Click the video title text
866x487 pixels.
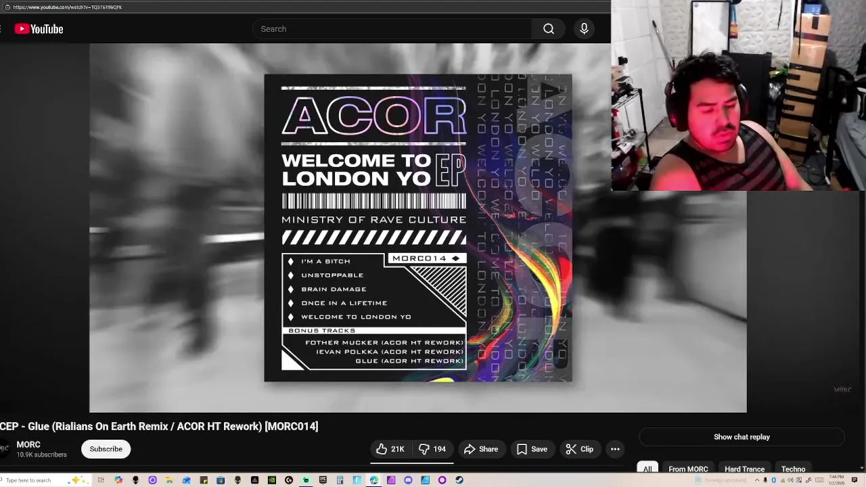click(159, 426)
